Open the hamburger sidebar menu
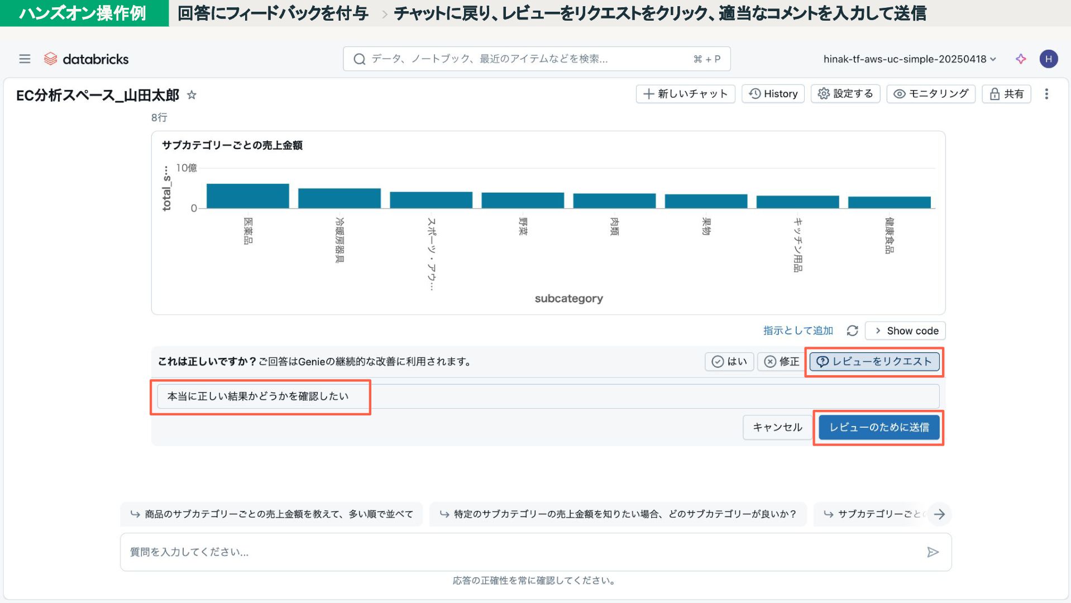The height and width of the screenshot is (603, 1071). pos(25,59)
